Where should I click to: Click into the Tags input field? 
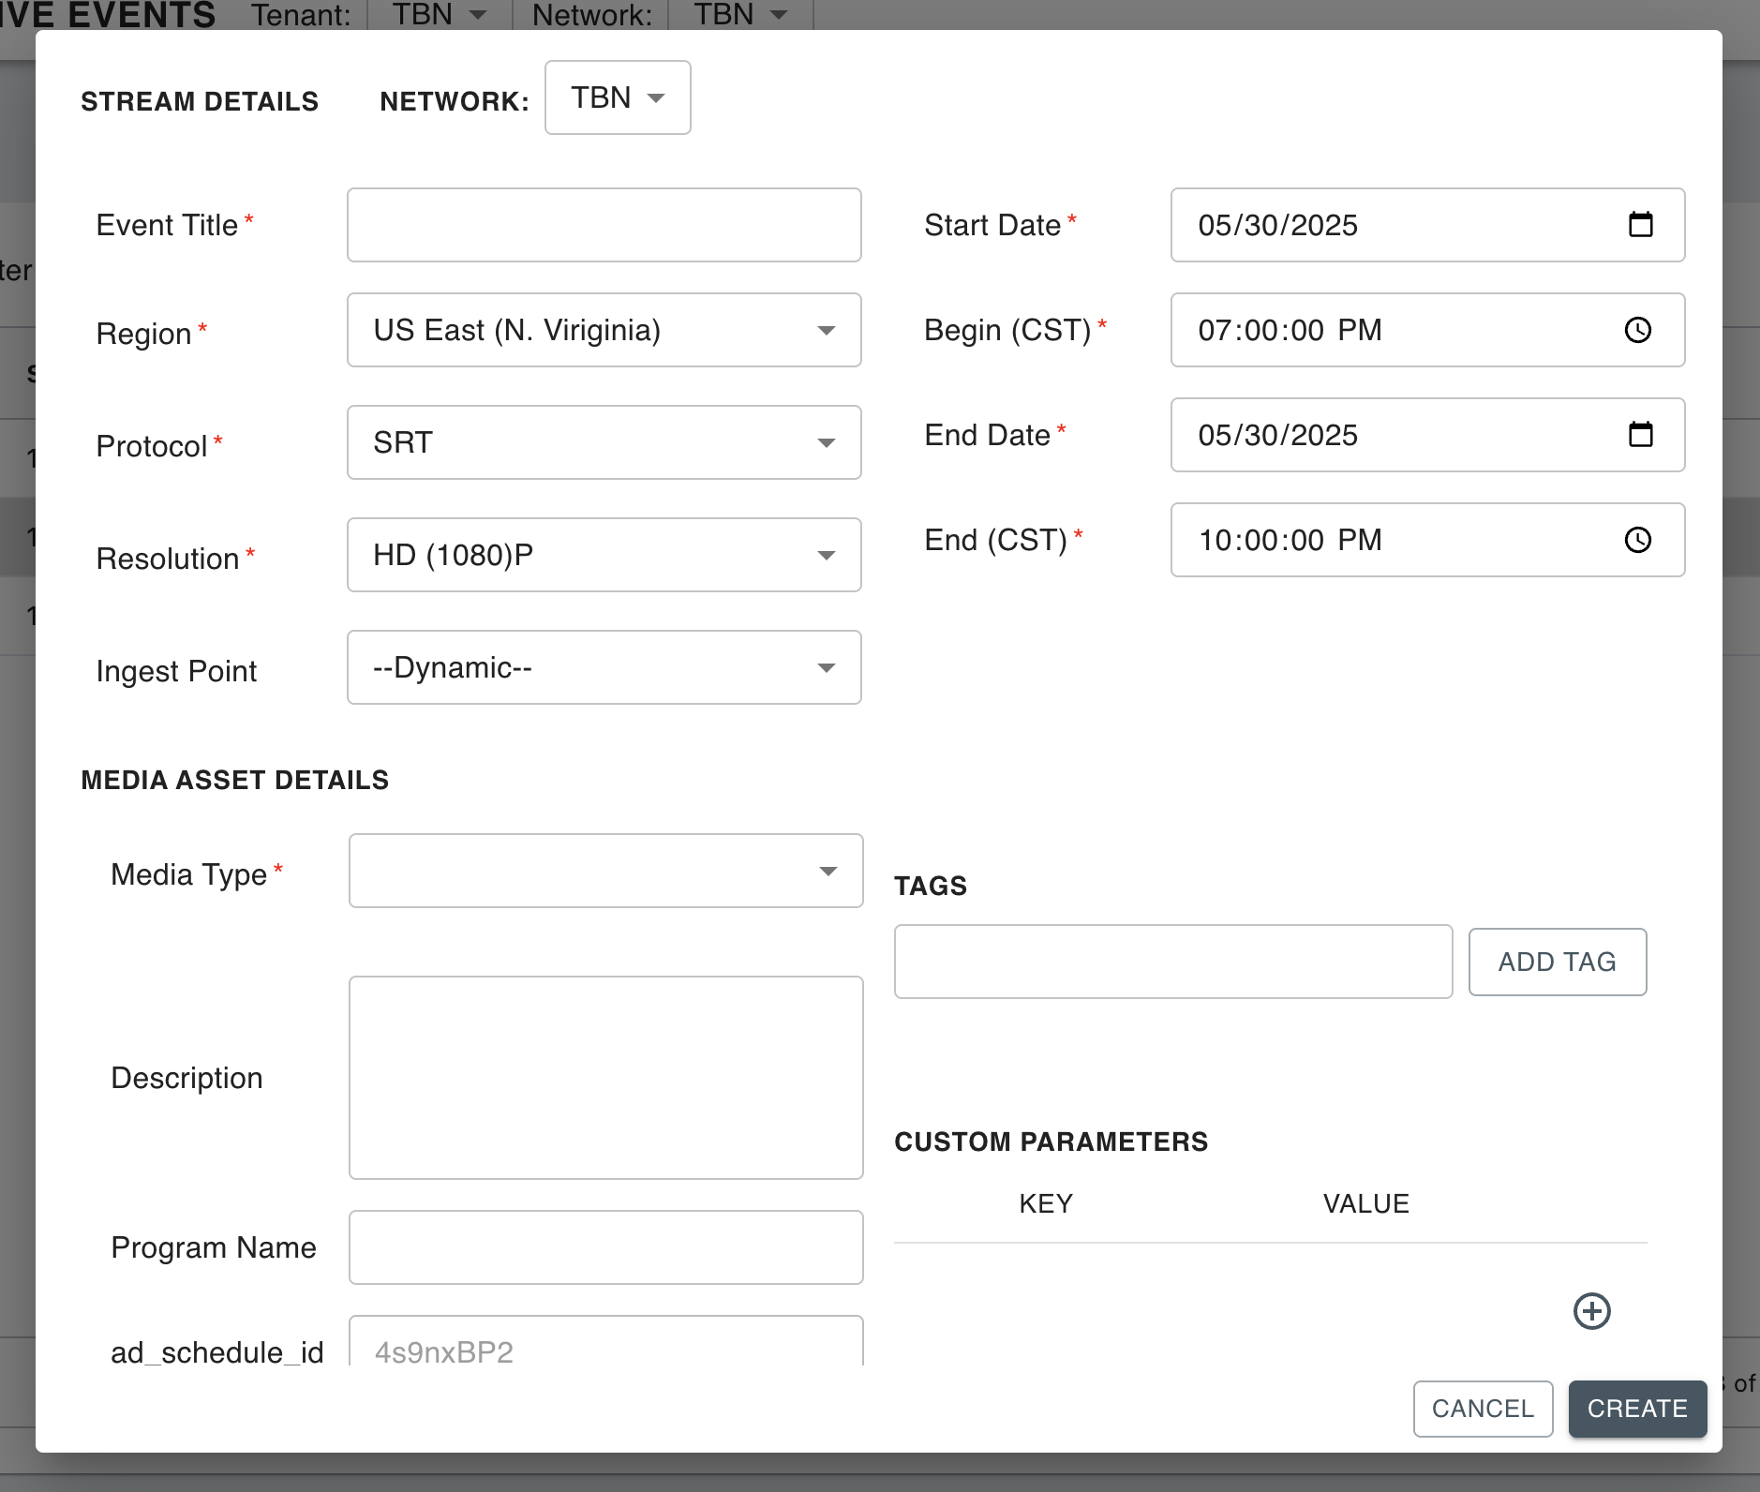pyautogui.click(x=1172, y=962)
